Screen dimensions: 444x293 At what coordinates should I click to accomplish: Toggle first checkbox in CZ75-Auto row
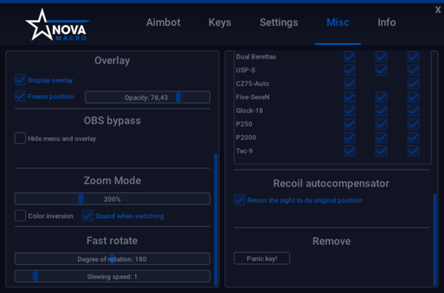click(x=350, y=84)
